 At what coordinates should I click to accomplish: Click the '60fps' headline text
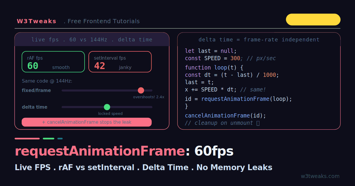click(x=214, y=151)
